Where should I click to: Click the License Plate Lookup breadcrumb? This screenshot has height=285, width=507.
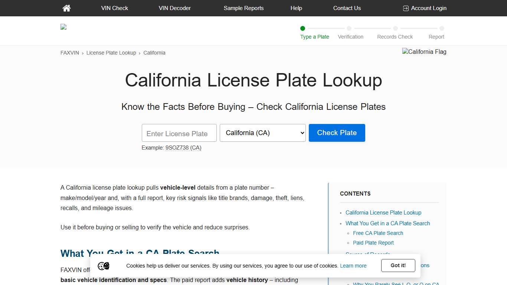tap(111, 53)
